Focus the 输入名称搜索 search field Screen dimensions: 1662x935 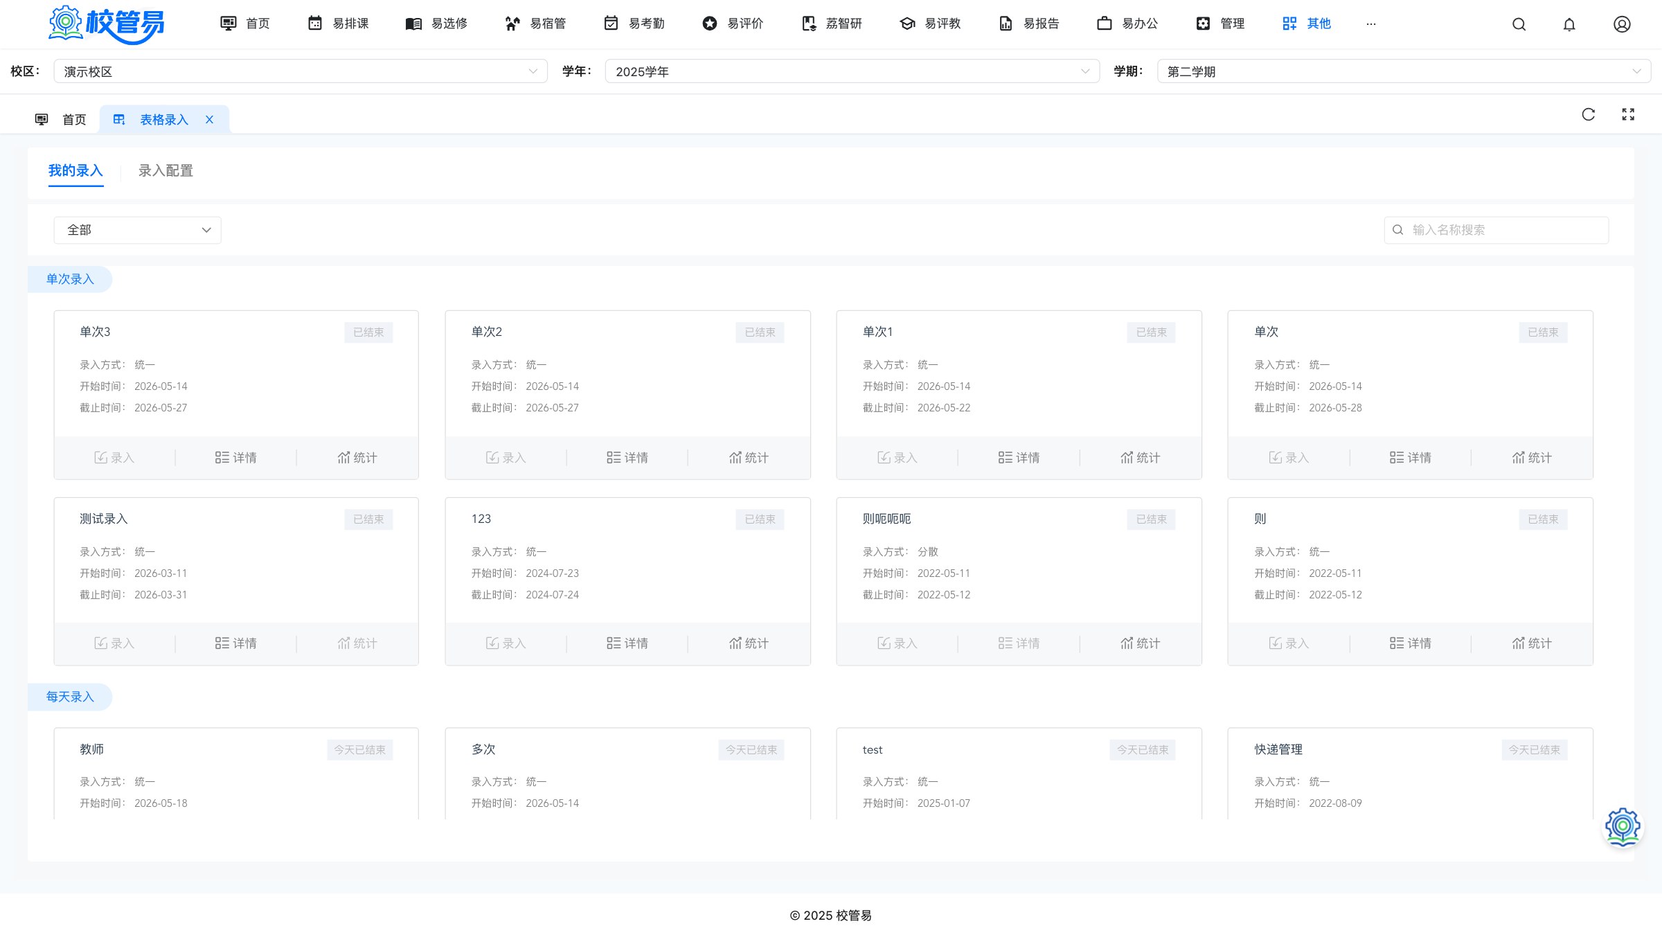tap(1496, 230)
